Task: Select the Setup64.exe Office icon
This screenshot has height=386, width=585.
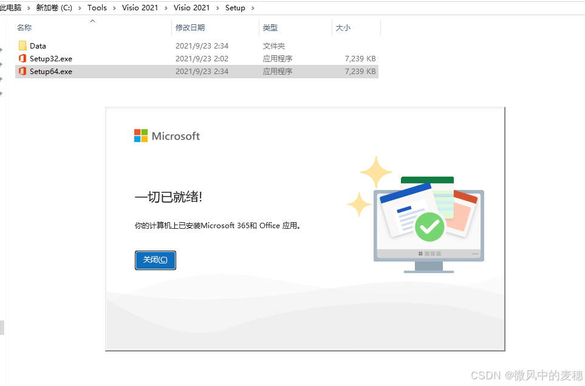Action: (x=22, y=71)
